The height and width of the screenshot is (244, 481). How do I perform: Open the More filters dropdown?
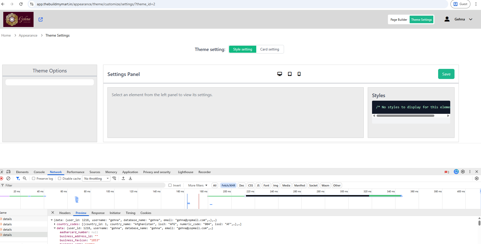[x=198, y=185]
